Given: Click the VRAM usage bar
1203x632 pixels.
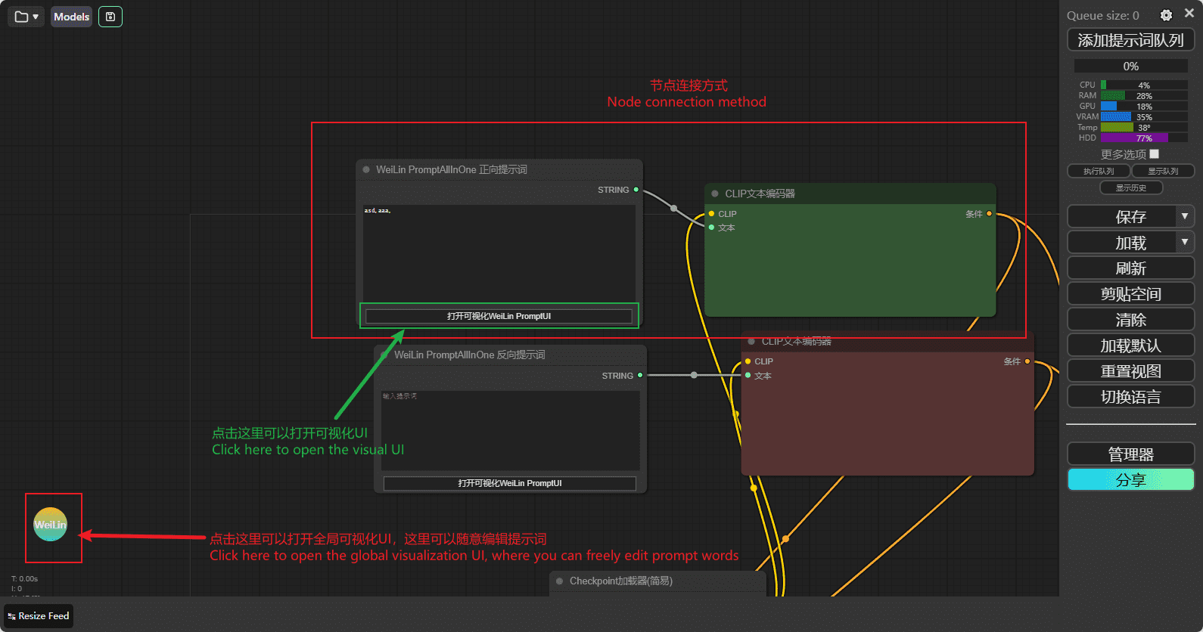Looking at the screenshot, I should (1144, 117).
